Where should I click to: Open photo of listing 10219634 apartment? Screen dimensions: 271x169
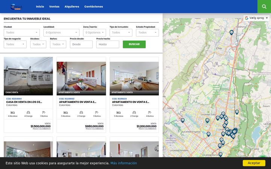coord(134,78)
